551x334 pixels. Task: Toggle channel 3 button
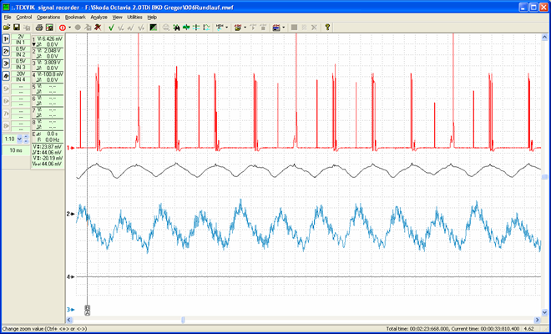(x=6, y=63)
